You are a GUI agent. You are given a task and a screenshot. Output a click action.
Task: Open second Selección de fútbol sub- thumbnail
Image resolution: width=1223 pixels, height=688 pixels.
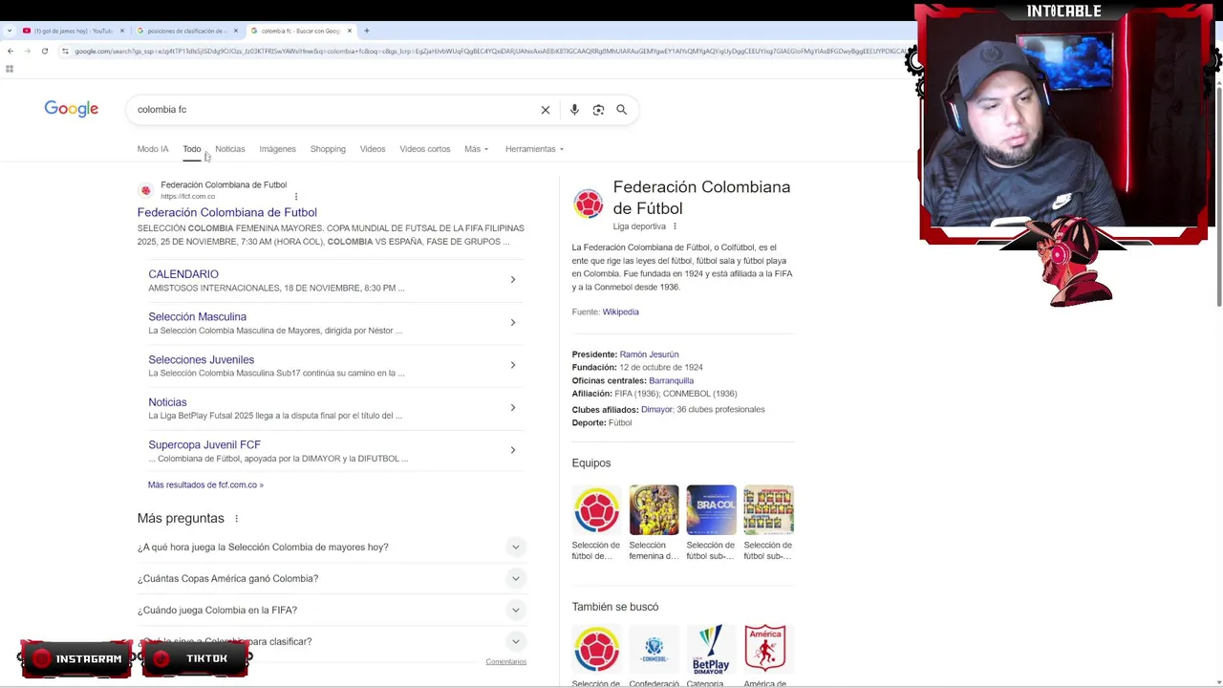pyautogui.click(x=768, y=510)
